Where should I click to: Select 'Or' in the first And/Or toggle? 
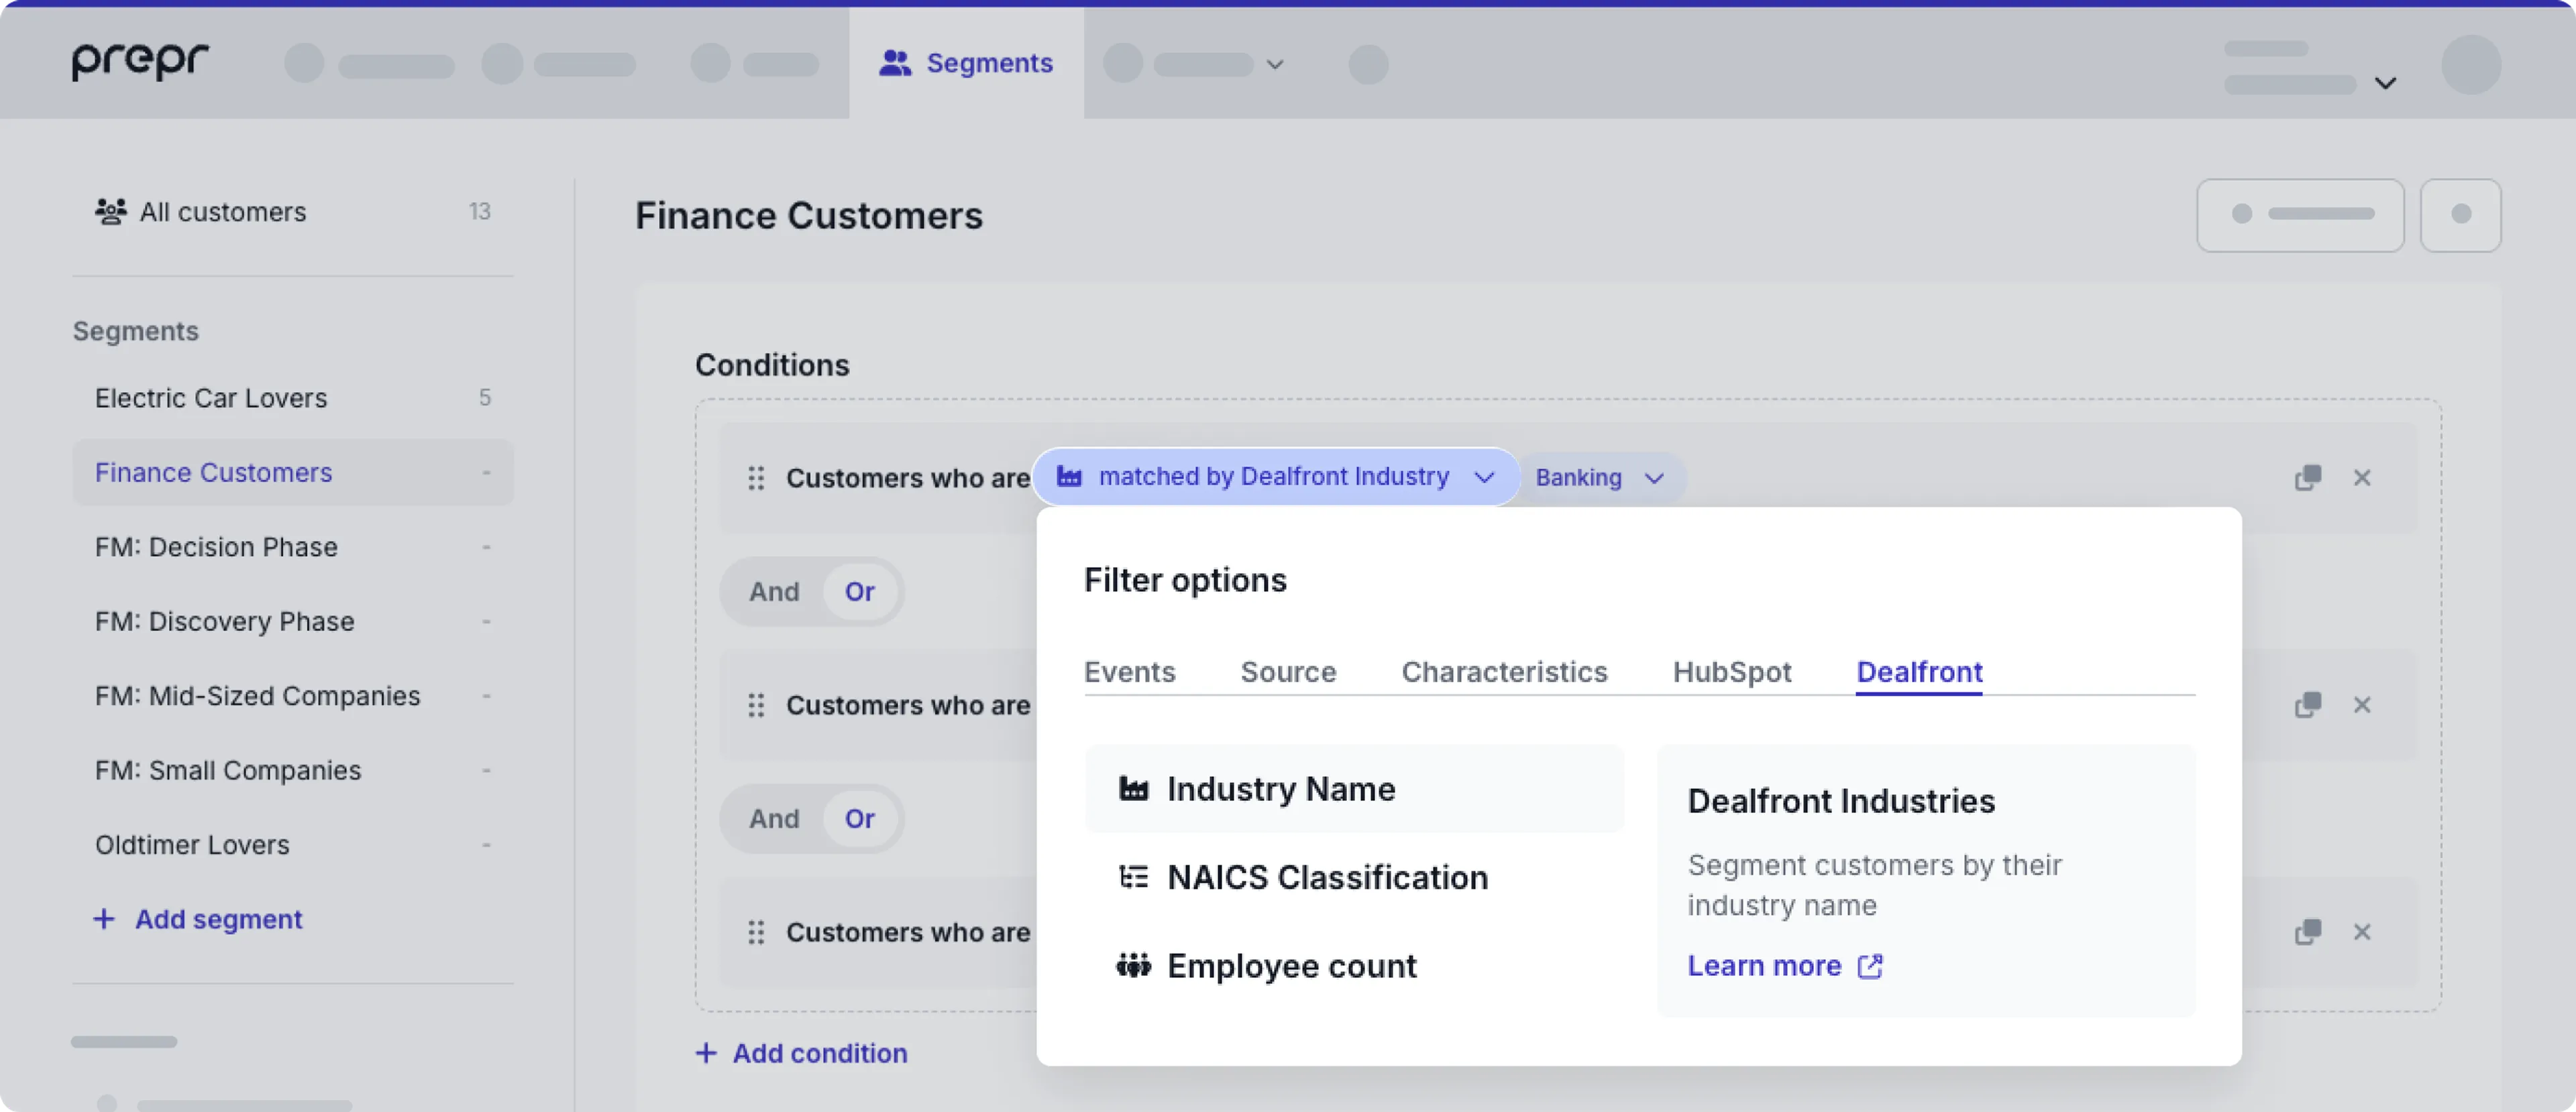pyautogui.click(x=859, y=591)
